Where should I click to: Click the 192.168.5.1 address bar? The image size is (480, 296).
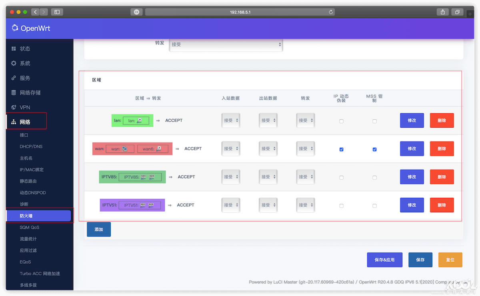click(240, 12)
